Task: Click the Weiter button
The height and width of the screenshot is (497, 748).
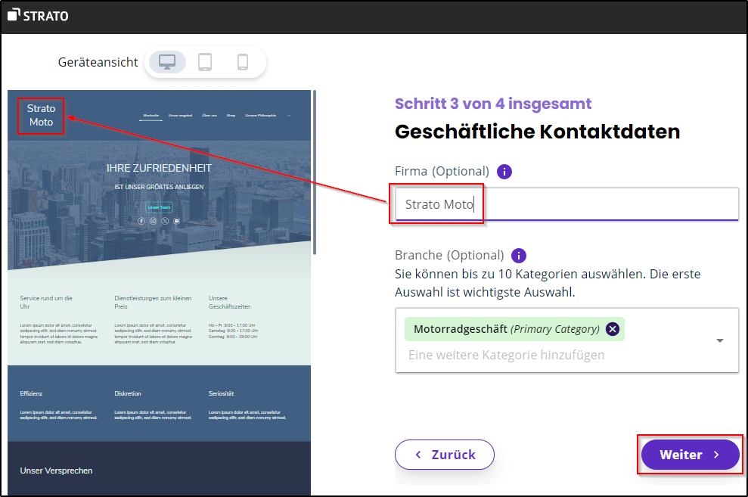Action: [x=689, y=455]
